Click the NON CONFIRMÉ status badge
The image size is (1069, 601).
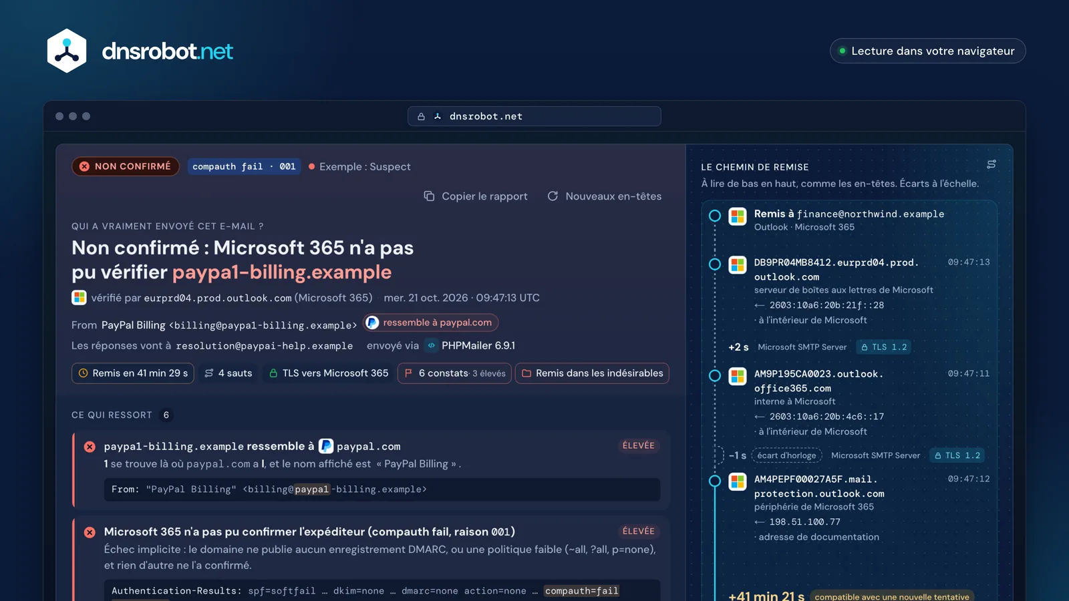click(126, 166)
